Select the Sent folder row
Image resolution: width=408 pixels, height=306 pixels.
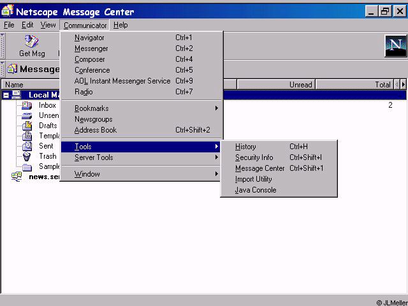204,146
